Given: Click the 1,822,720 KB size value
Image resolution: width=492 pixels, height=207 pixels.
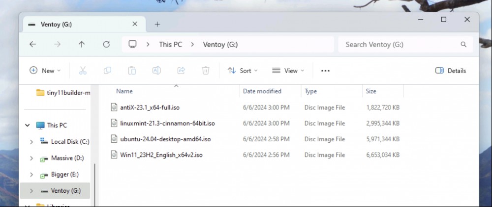Looking at the screenshot, I should click(383, 107).
